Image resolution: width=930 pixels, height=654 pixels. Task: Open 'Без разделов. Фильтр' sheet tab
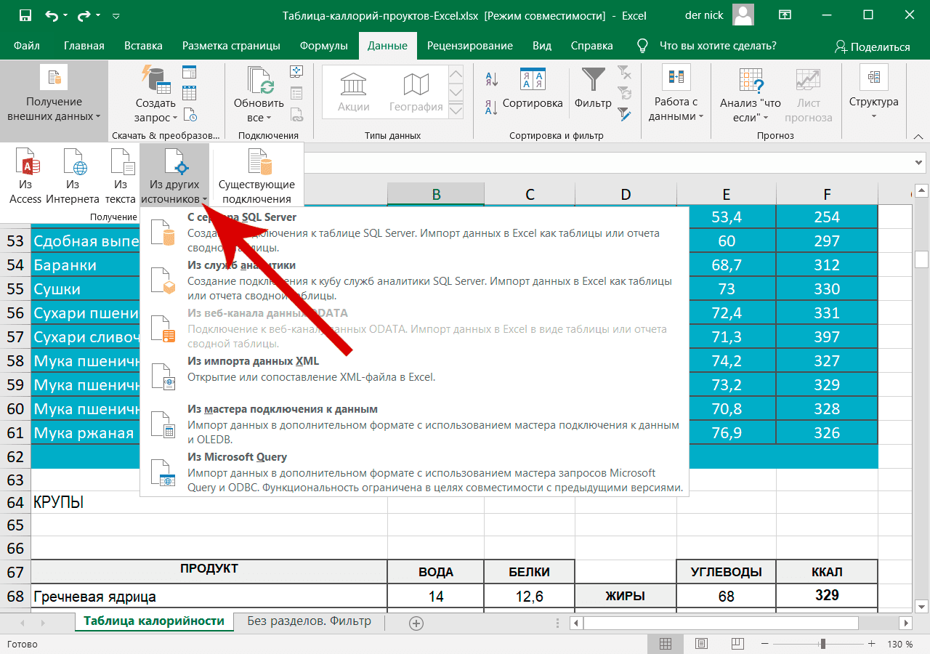pyautogui.click(x=310, y=621)
